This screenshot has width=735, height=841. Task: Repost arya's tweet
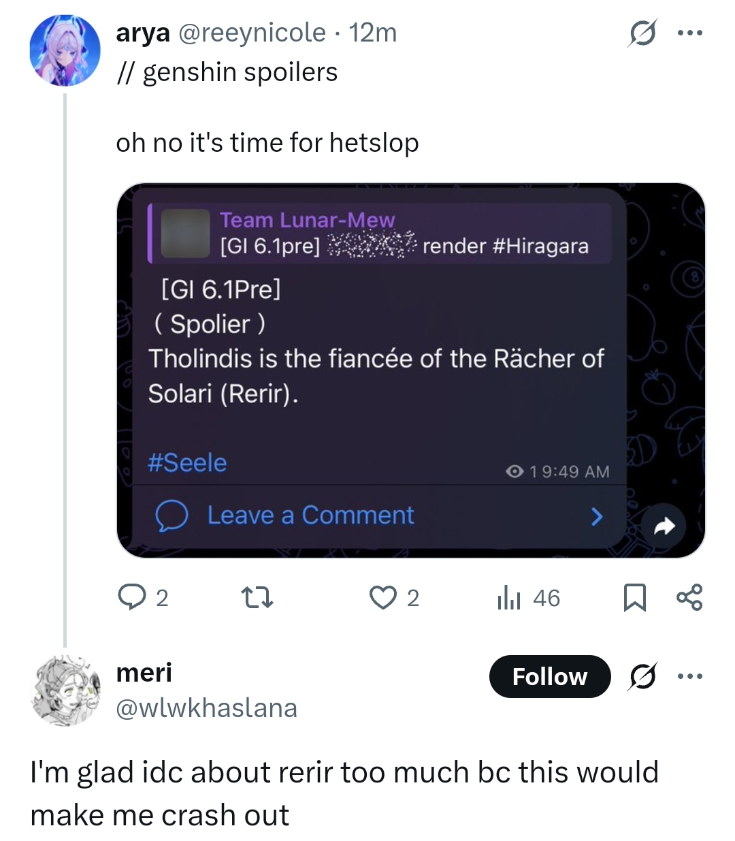[x=258, y=597]
